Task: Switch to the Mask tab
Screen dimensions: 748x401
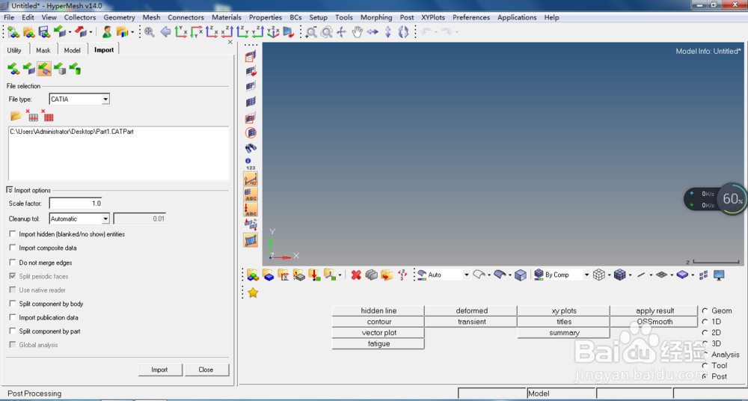Action: pos(43,50)
